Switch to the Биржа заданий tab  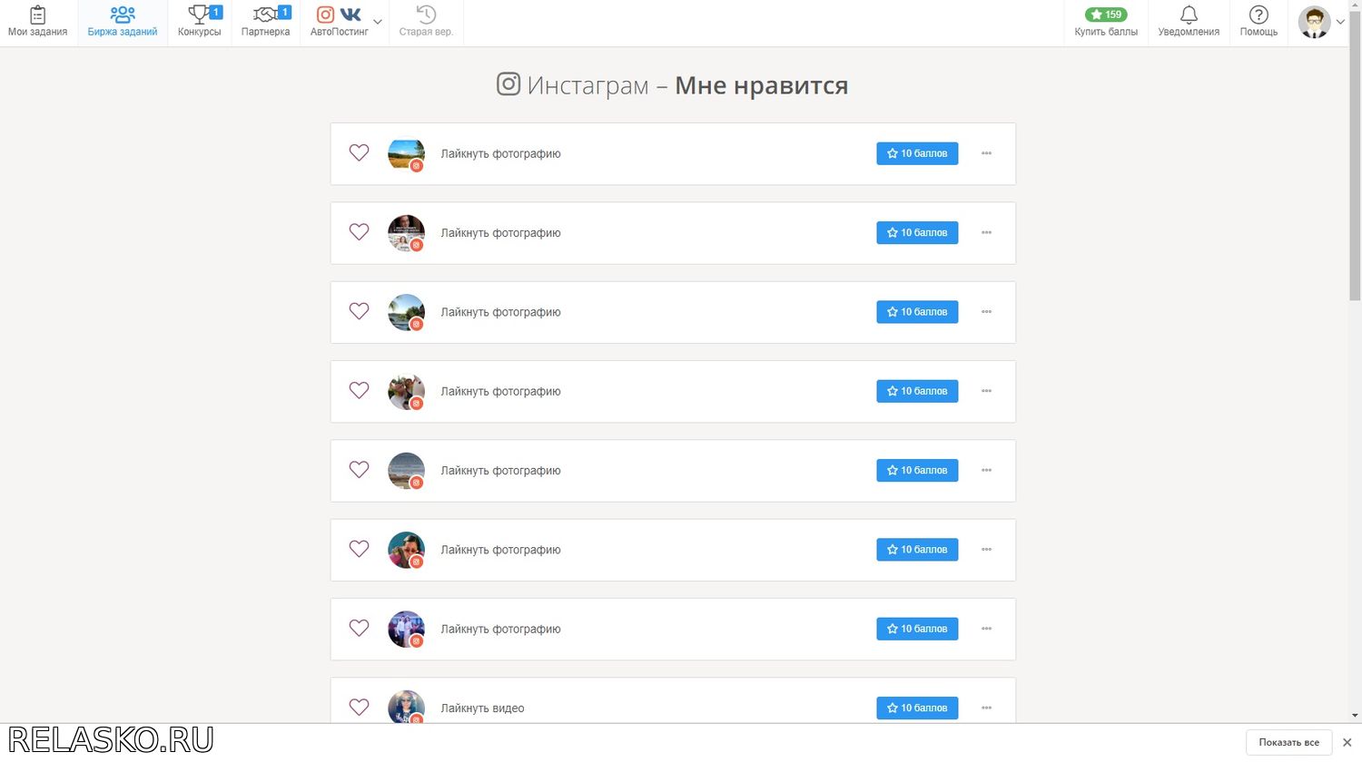tap(123, 23)
